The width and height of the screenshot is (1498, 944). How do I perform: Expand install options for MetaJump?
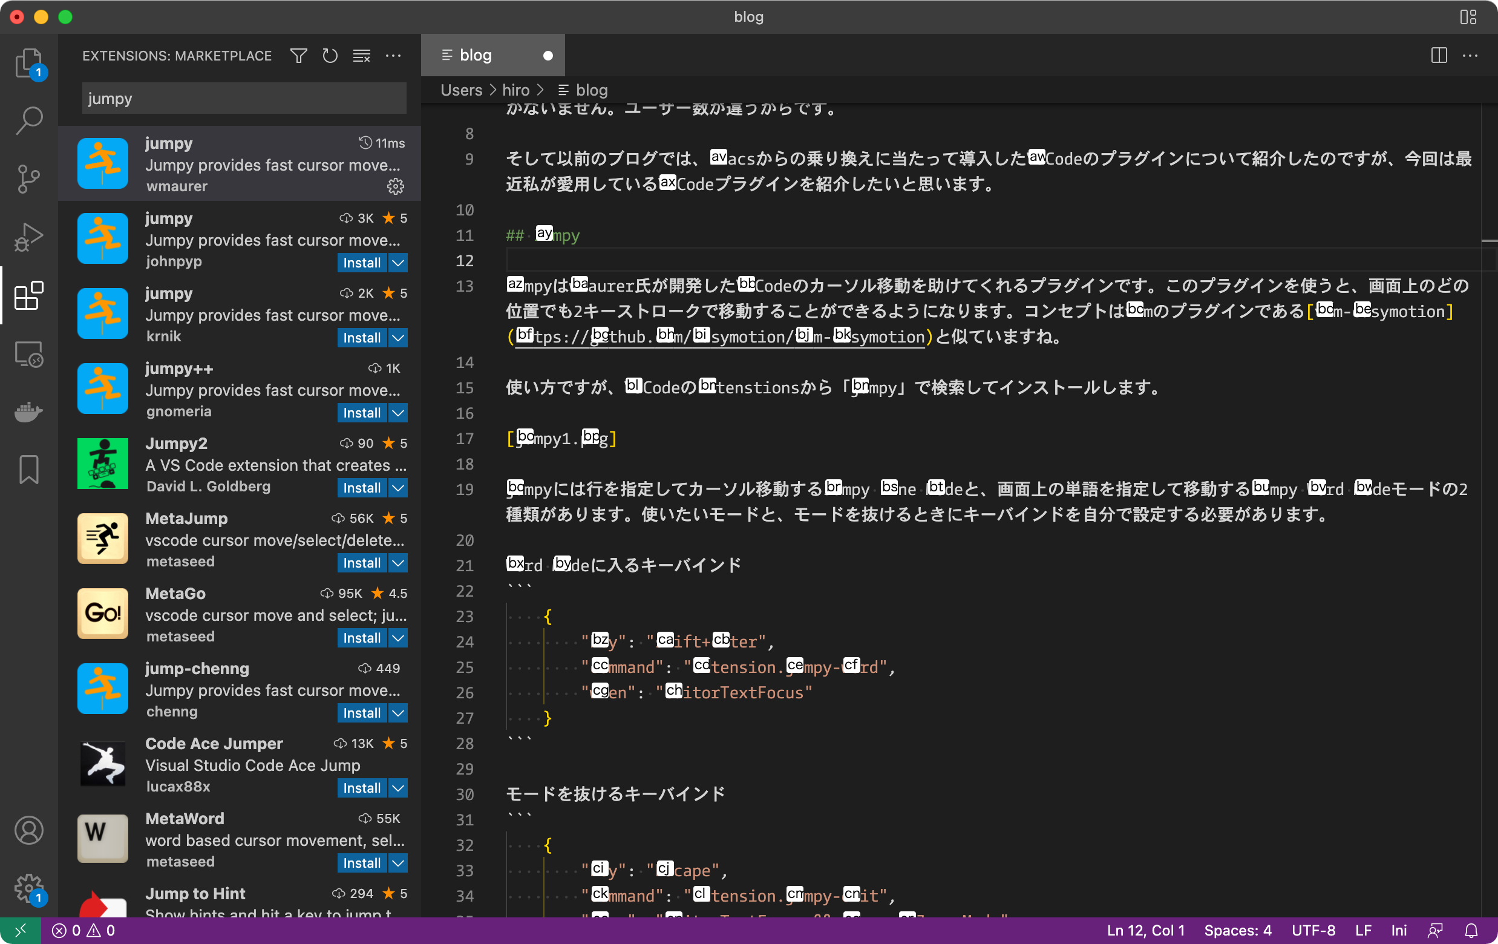(x=398, y=563)
